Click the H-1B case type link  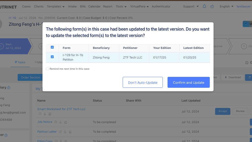(x=12, y=18)
